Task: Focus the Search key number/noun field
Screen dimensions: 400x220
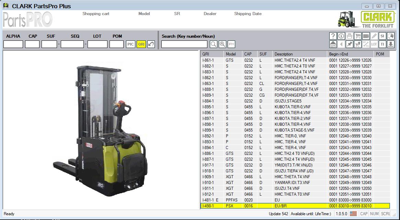Action: click(x=184, y=44)
